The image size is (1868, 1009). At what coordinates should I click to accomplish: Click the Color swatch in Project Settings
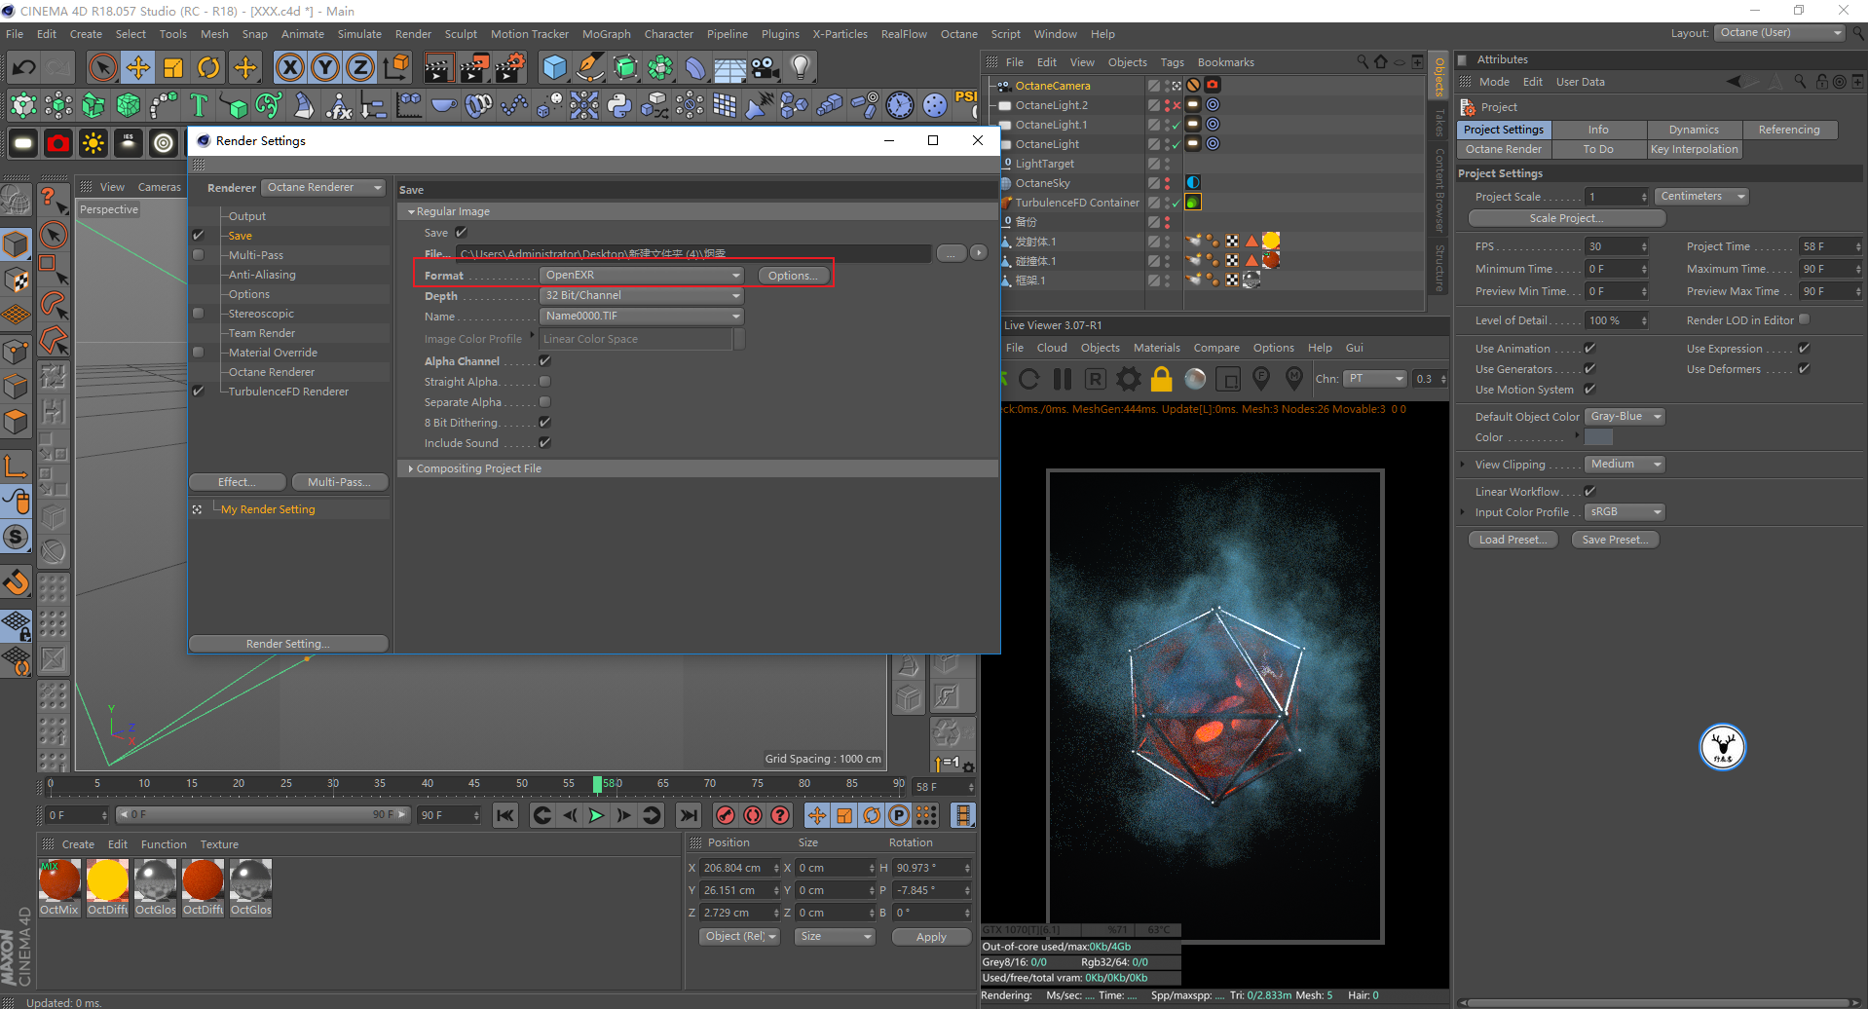click(x=1598, y=437)
